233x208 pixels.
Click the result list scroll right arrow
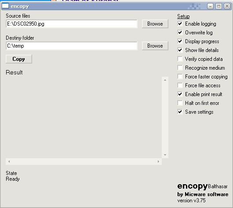click(158, 162)
